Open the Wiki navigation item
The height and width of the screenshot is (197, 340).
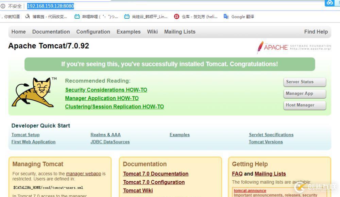152,32
